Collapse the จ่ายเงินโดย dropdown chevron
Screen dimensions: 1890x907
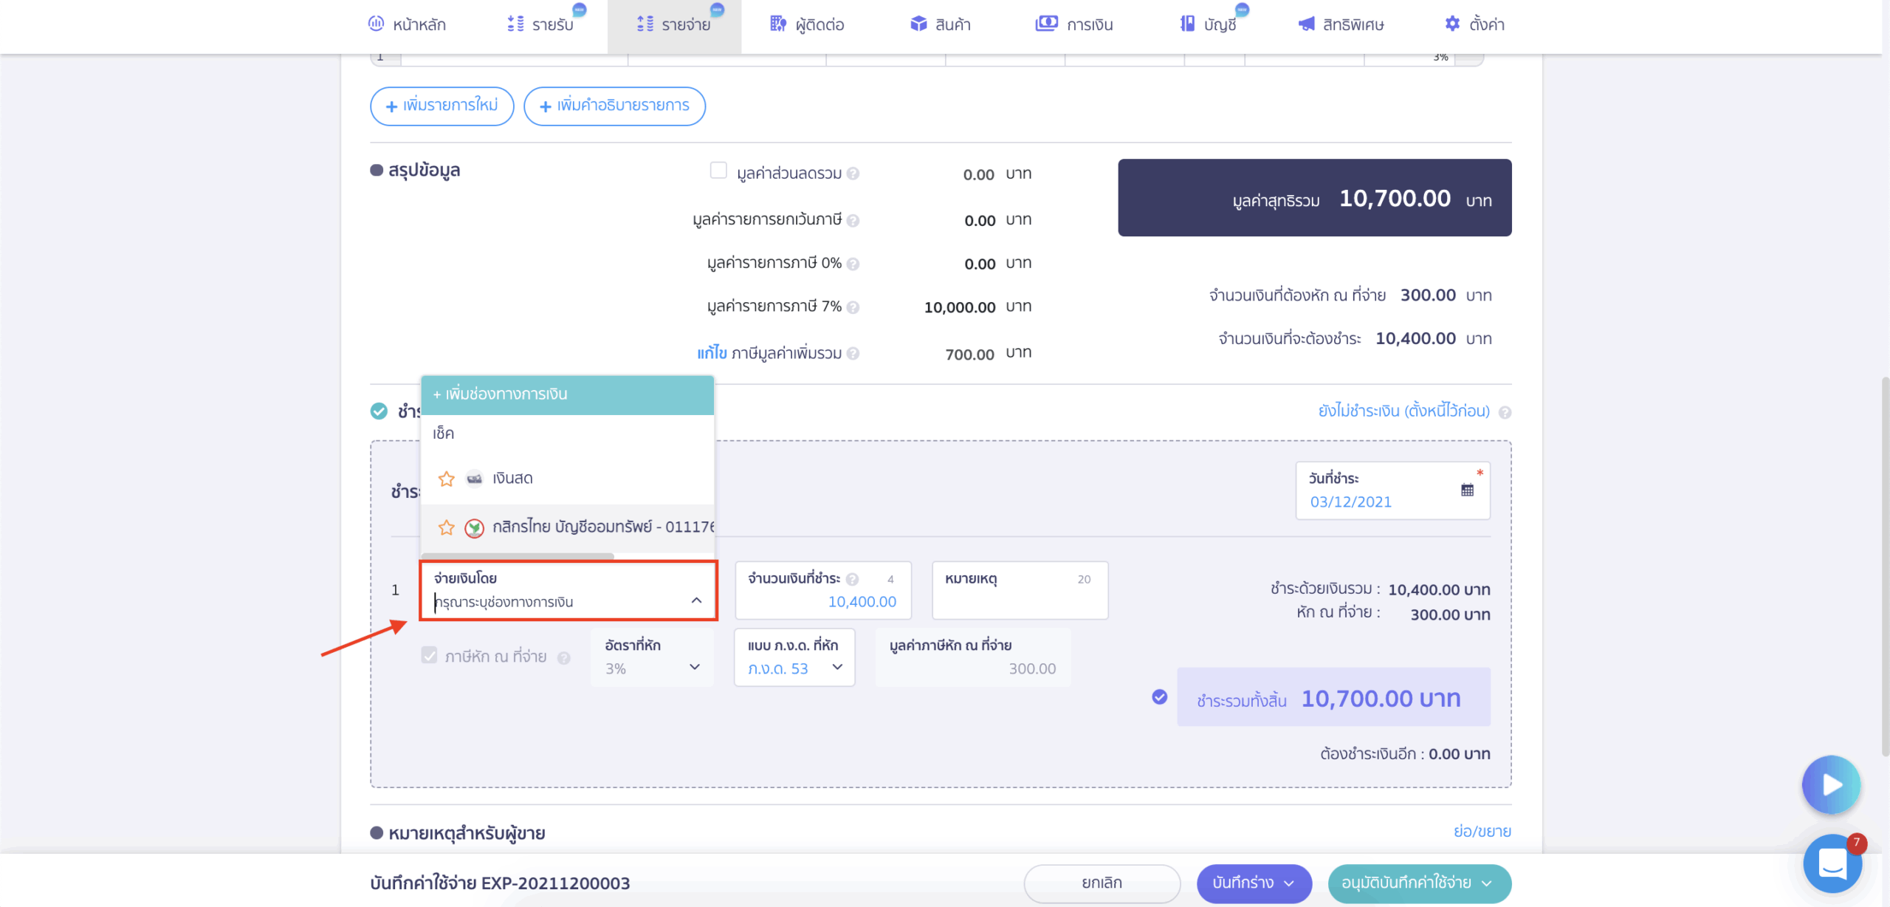(696, 600)
